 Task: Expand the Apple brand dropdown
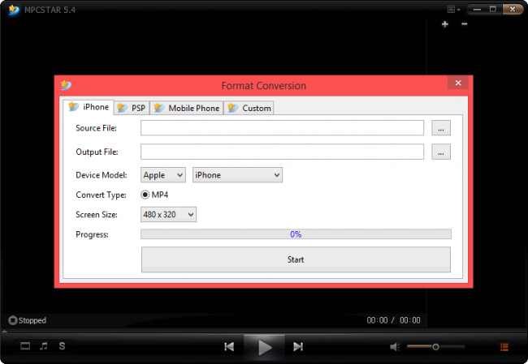tap(163, 175)
